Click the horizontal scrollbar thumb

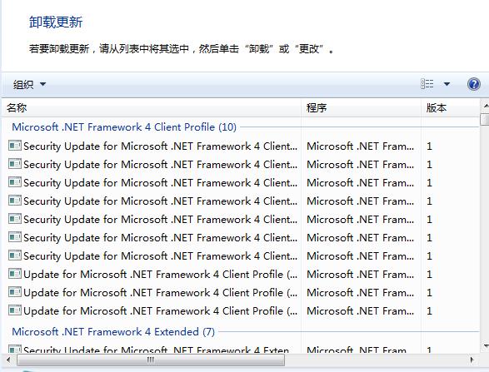(x=151, y=360)
